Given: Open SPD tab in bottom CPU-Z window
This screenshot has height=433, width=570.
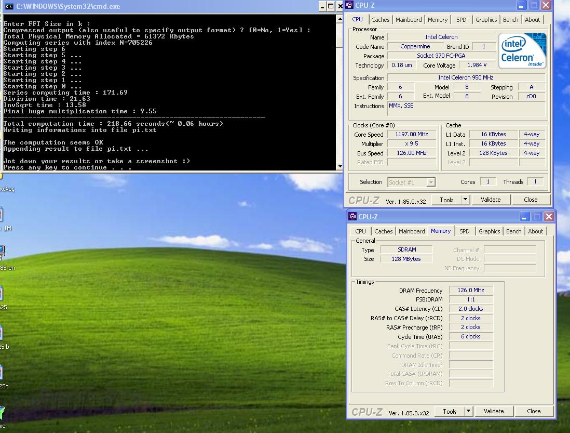Looking at the screenshot, I should (464, 231).
